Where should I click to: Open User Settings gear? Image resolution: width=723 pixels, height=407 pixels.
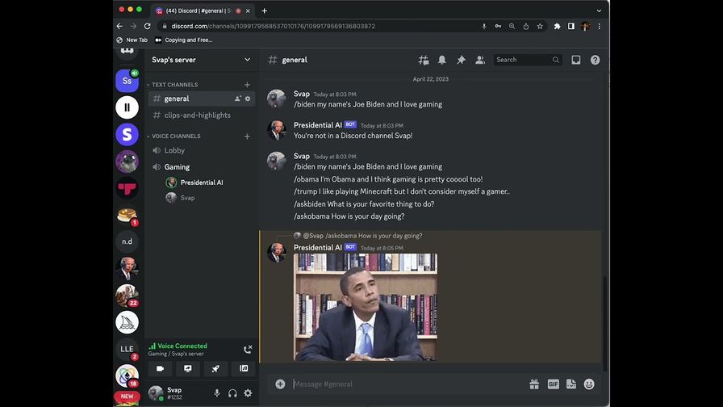tap(248, 393)
